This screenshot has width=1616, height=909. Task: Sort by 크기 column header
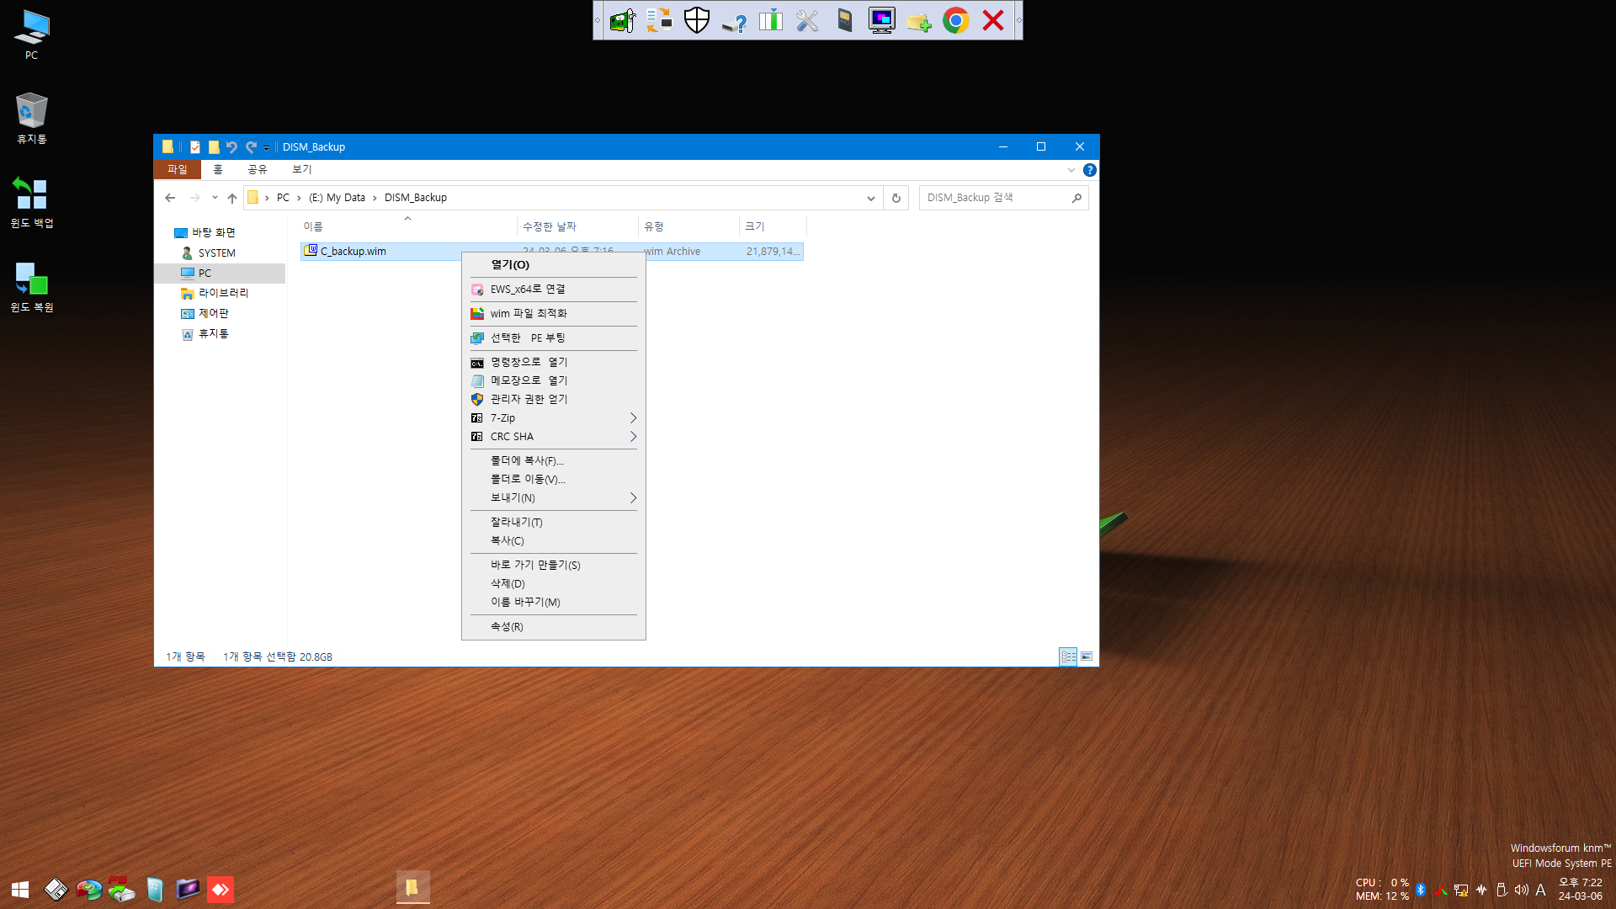click(773, 226)
